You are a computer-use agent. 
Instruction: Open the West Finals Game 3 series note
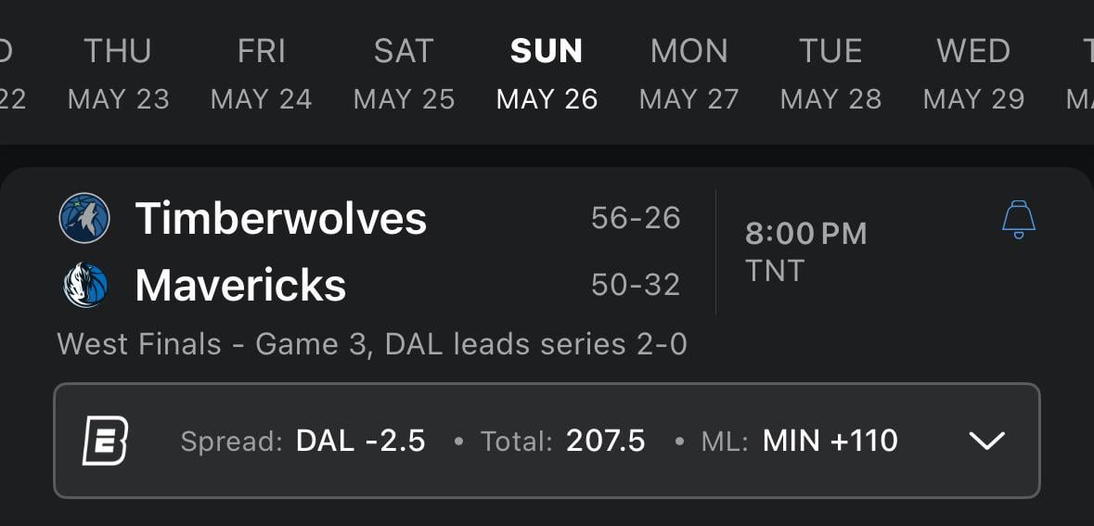(372, 344)
